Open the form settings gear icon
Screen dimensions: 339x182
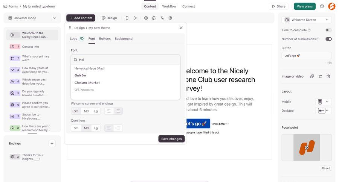pyautogui.click(x=170, y=18)
